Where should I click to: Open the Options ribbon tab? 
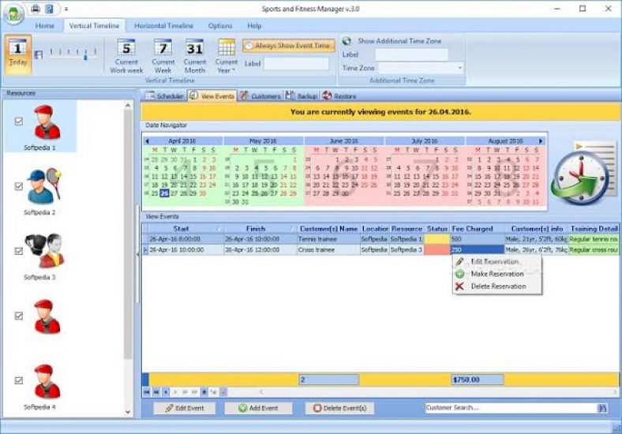tap(220, 26)
